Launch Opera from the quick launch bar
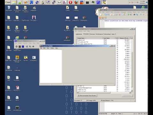 point(70,2)
